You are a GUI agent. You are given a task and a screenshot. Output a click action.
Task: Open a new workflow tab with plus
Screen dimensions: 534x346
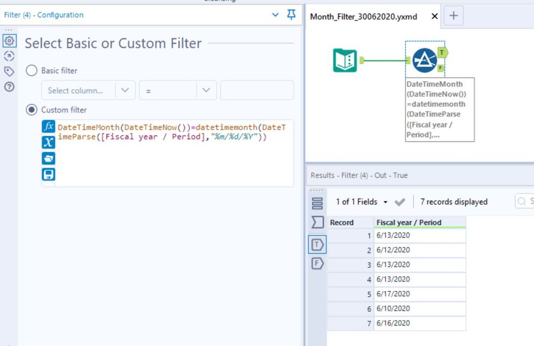point(453,16)
